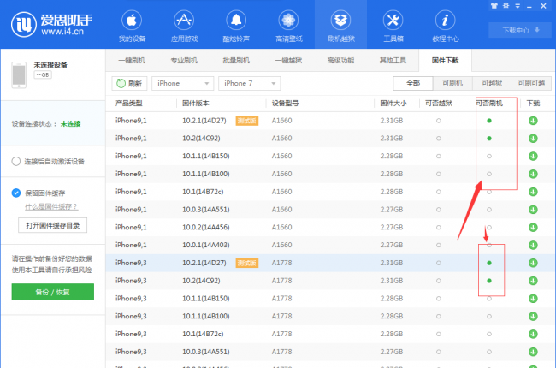Viewport: 556px width, 368px height.
Task: Click the 刷新 refresh button
Action: (129, 83)
